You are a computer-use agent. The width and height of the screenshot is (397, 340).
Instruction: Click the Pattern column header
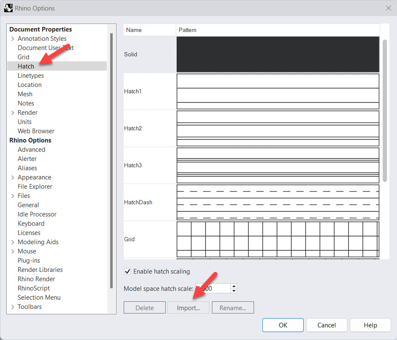(278, 30)
